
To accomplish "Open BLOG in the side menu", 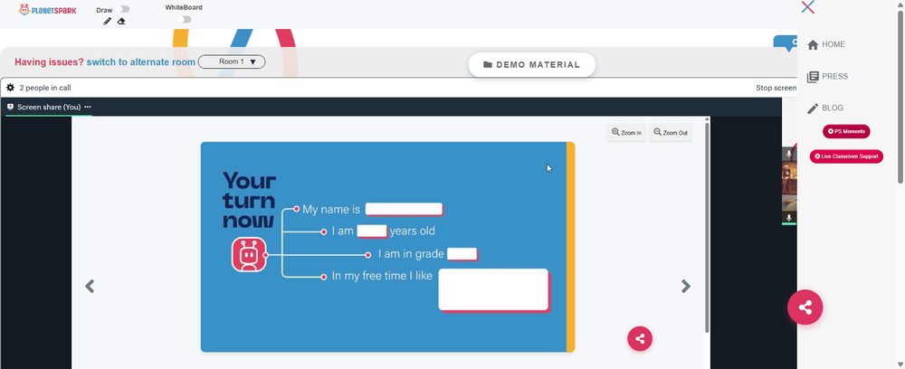I will 824,108.
